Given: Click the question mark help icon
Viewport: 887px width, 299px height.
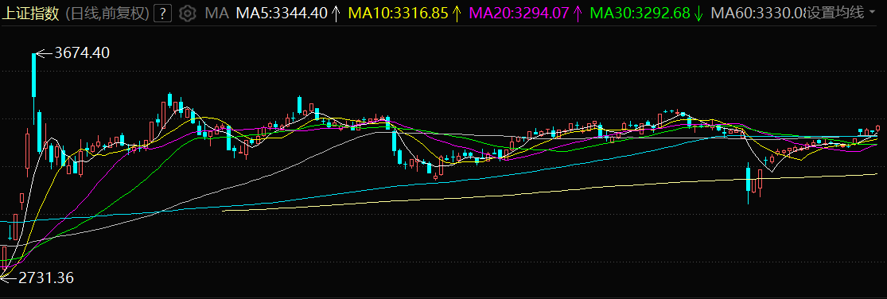Looking at the screenshot, I should pyautogui.click(x=163, y=13).
